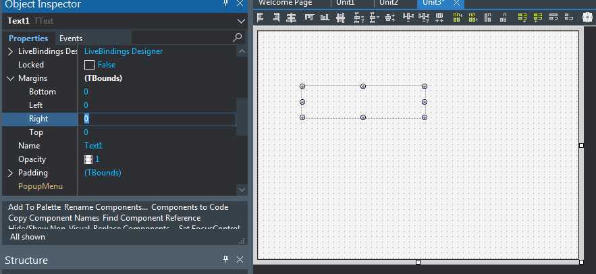Click the Text1 name value
The height and width of the screenshot is (274, 596).
coord(93,146)
